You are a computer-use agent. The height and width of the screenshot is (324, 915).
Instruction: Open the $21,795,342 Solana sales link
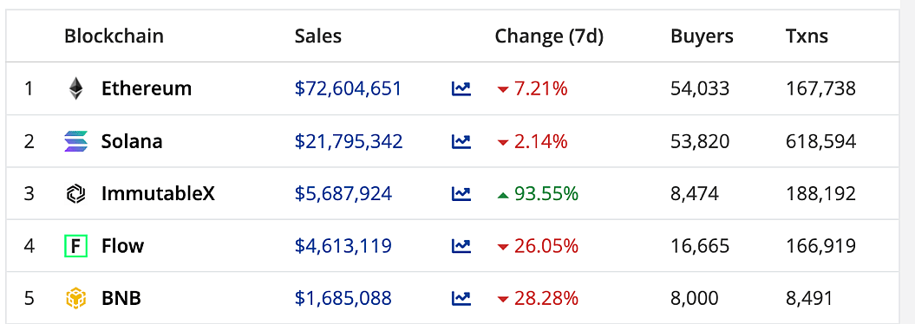point(349,141)
